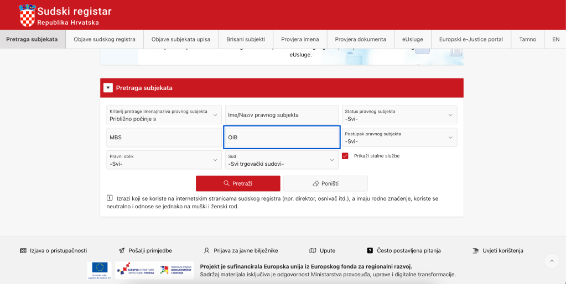The height and width of the screenshot is (284, 566).
Task: Switch language using the EN link
Action: (x=555, y=39)
